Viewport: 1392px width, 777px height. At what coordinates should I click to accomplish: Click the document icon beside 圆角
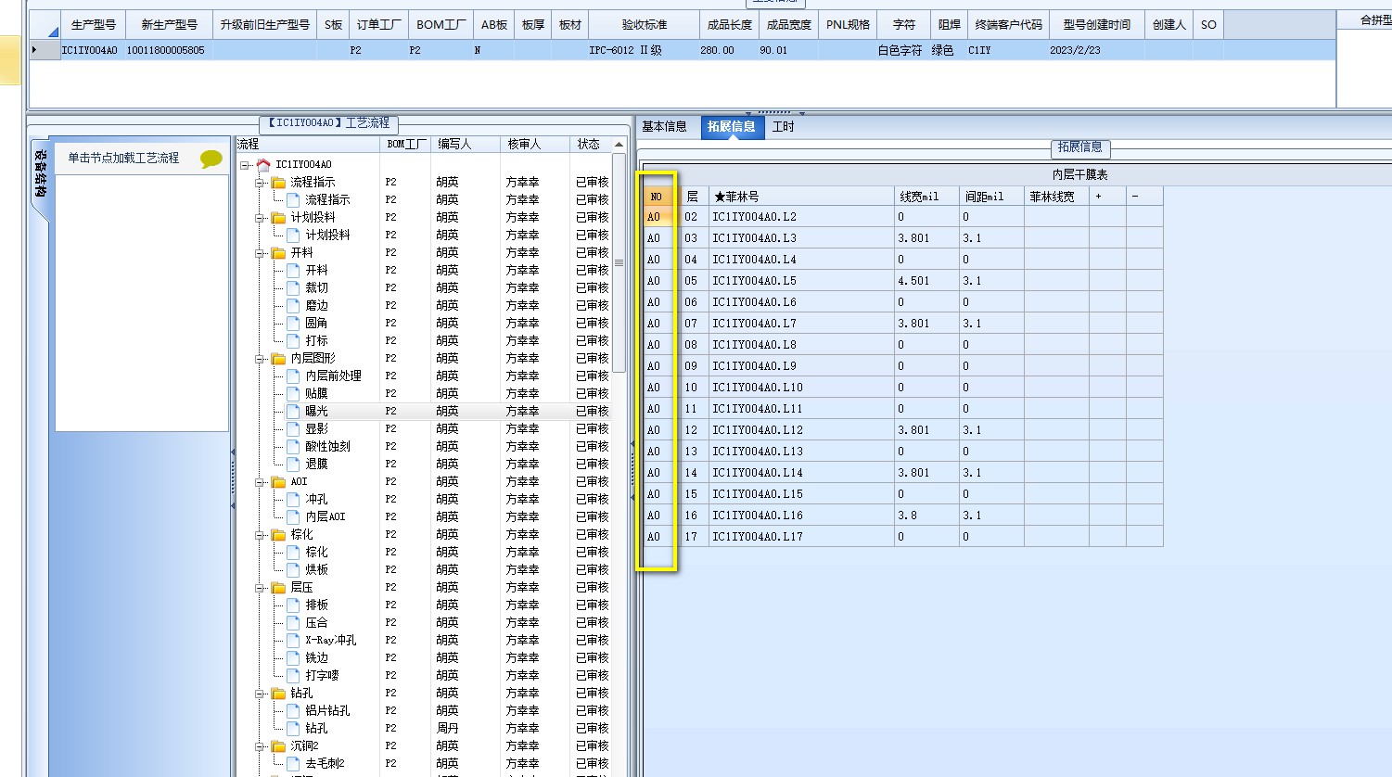[x=293, y=324]
